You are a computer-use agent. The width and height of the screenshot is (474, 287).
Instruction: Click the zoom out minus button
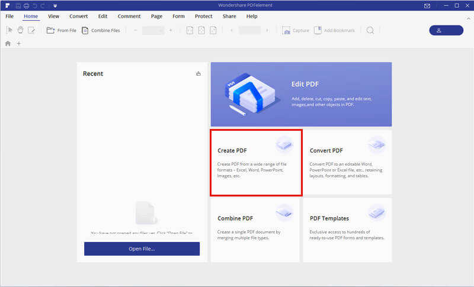(x=136, y=30)
